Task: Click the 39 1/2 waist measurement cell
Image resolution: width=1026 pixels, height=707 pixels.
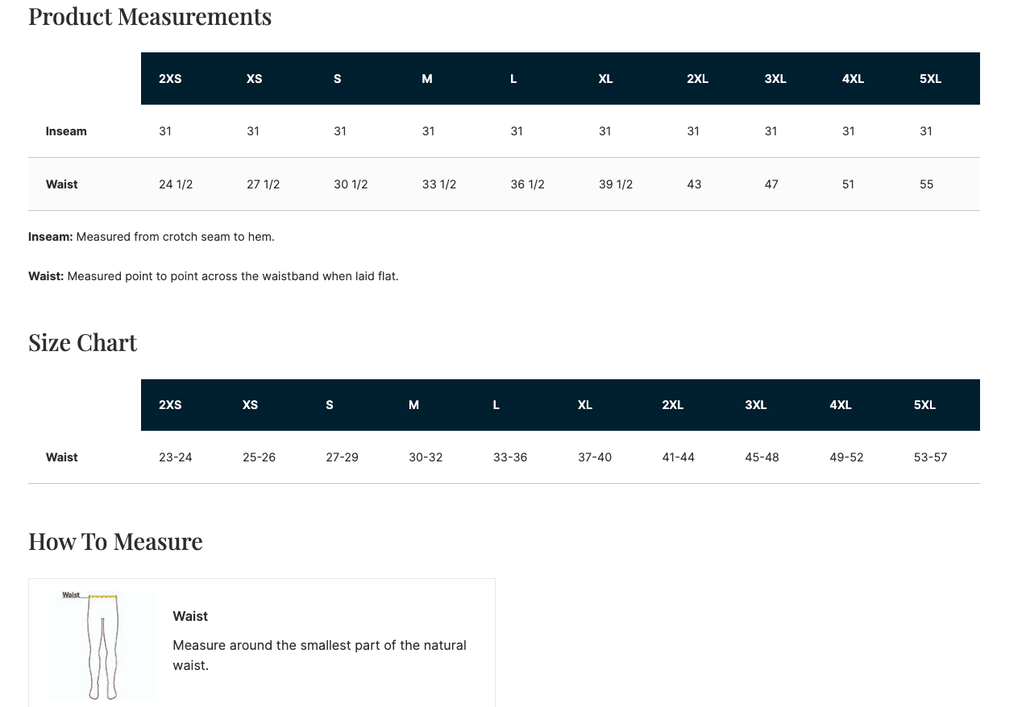Action: (616, 184)
